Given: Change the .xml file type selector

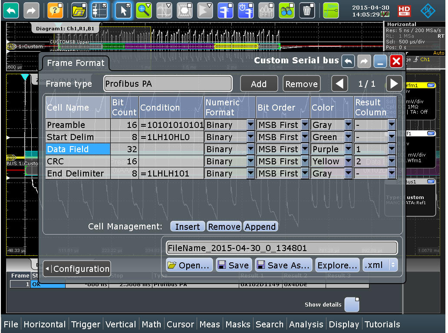Looking at the screenshot, I should coord(380,265).
